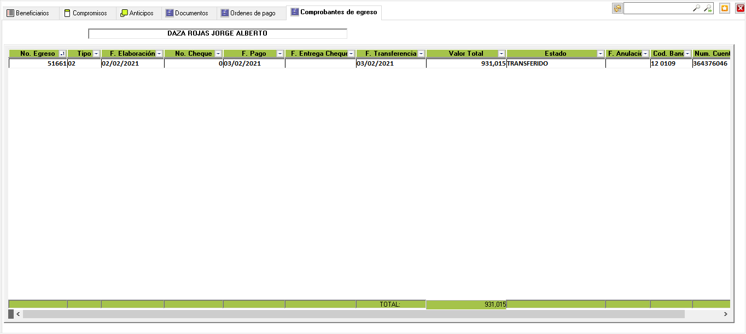Click the sort indicator on No. Egreso header
The width and height of the screenshot is (746, 334).
coord(62,54)
